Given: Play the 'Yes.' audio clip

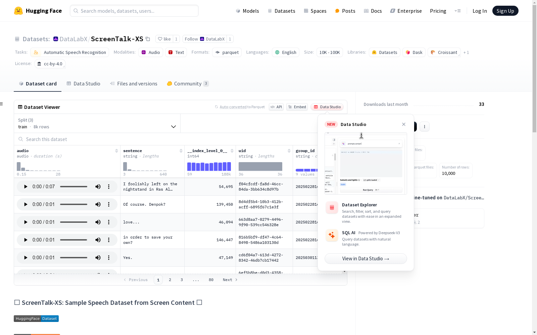Looking at the screenshot, I should point(26,258).
